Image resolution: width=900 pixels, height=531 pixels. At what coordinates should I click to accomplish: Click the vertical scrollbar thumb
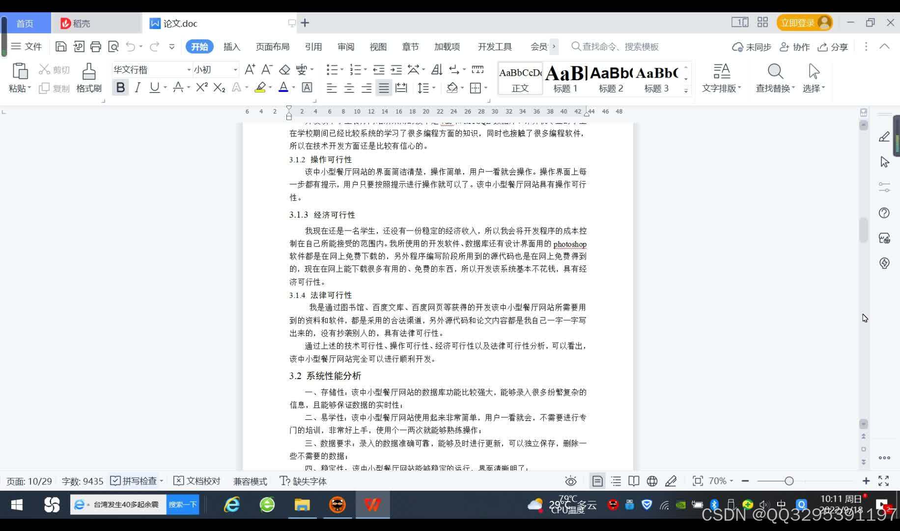[864, 230]
